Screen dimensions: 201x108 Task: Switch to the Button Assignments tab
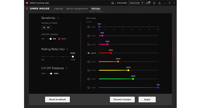click(77, 9)
